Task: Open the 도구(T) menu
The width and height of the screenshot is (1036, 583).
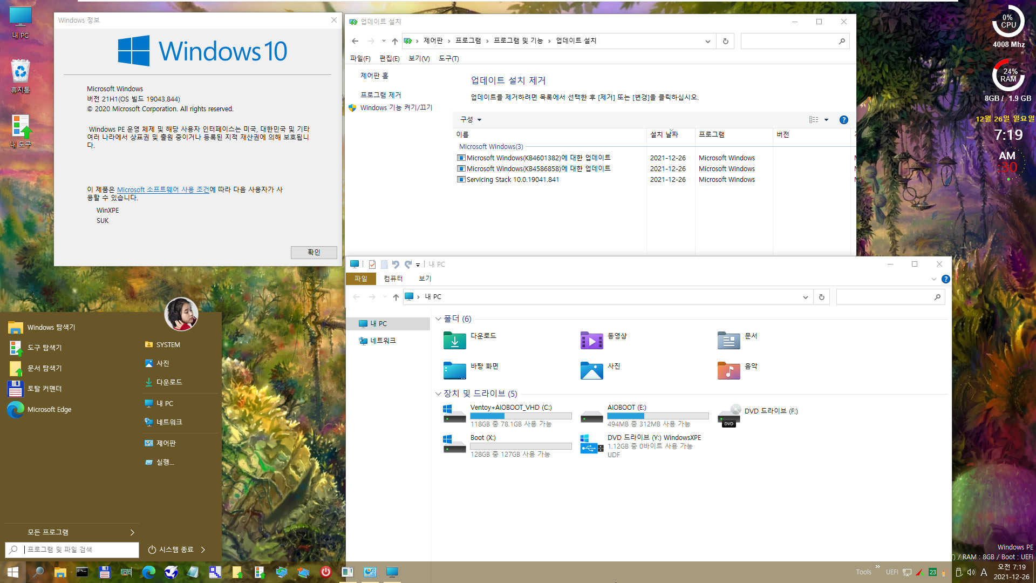Action: (449, 58)
